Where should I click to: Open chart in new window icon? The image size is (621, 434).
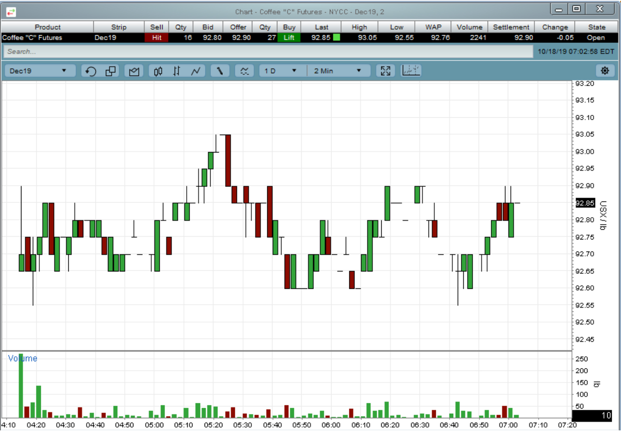tap(110, 71)
